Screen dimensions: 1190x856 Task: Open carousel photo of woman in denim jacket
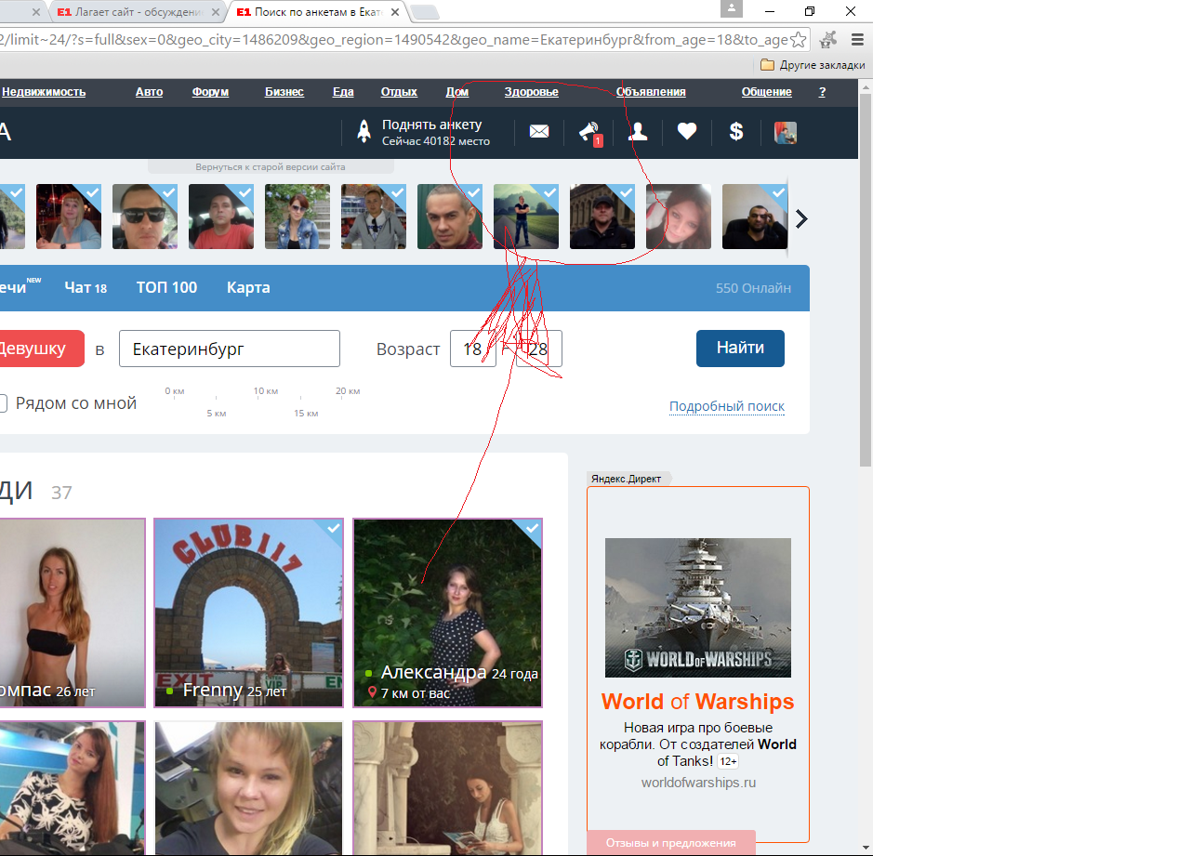coord(297,217)
